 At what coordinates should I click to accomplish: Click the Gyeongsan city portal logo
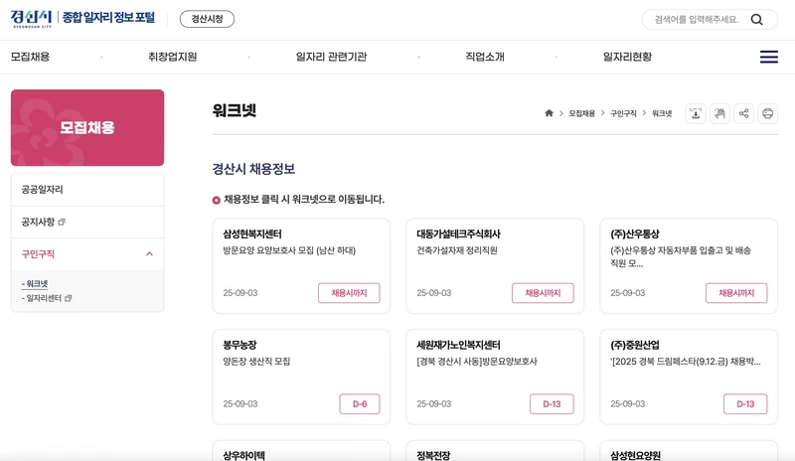[82, 19]
